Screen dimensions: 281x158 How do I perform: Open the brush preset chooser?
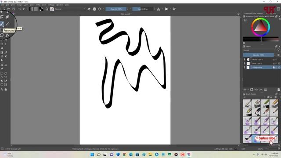coord(52,9)
